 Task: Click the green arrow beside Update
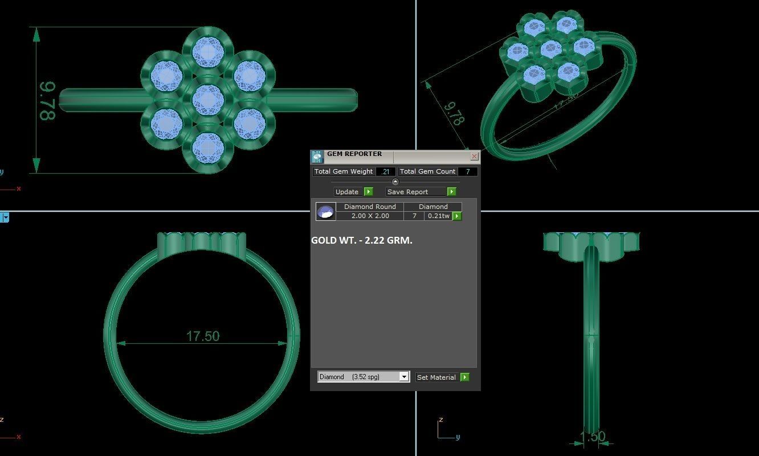pyautogui.click(x=368, y=192)
